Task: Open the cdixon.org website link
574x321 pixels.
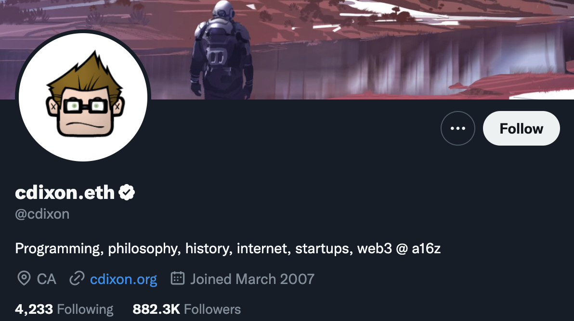Action: coord(123,279)
